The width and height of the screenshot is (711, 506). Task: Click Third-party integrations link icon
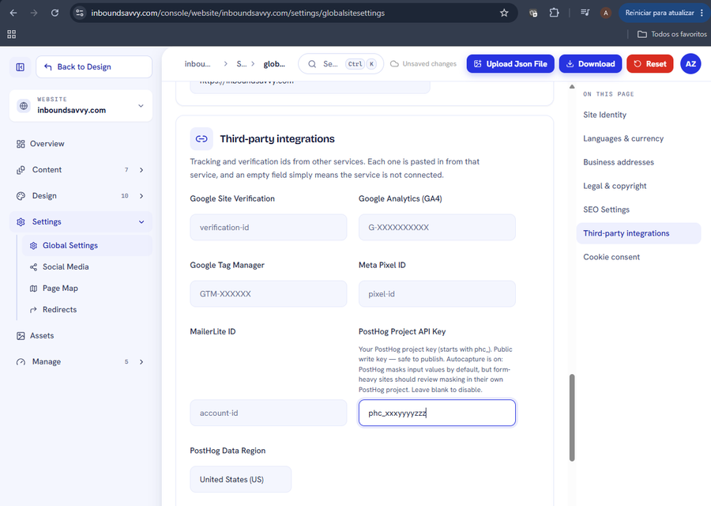tap(201, 139)
